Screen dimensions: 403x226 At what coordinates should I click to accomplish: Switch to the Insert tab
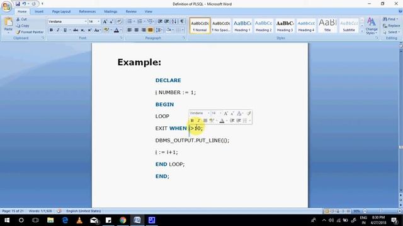[39, 11]
